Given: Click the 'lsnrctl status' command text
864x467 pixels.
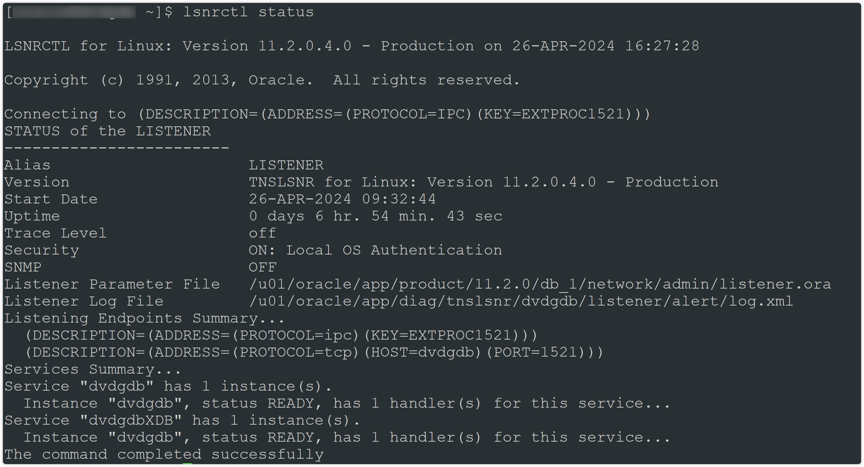Looking at the screenshot, I should click(248, 12).
